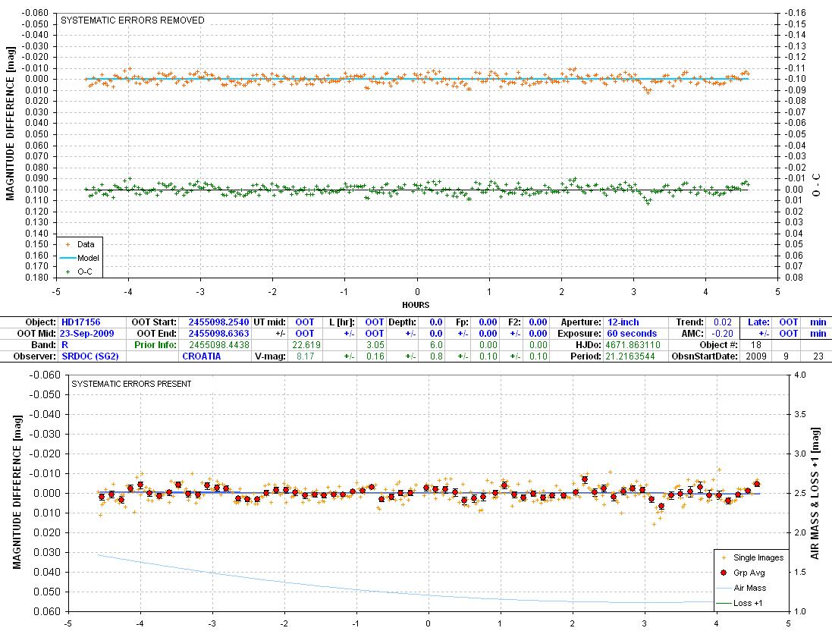Click the Period: label

(x=586, y=356)
